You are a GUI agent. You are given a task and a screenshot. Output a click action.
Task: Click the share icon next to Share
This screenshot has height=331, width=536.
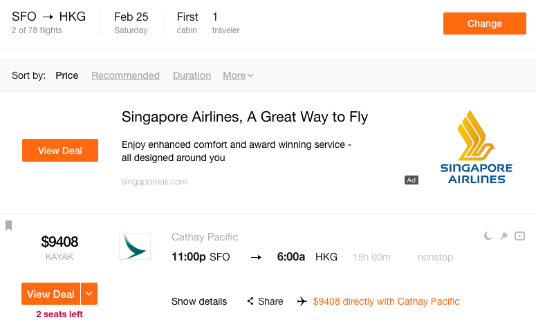click(250, 301)
